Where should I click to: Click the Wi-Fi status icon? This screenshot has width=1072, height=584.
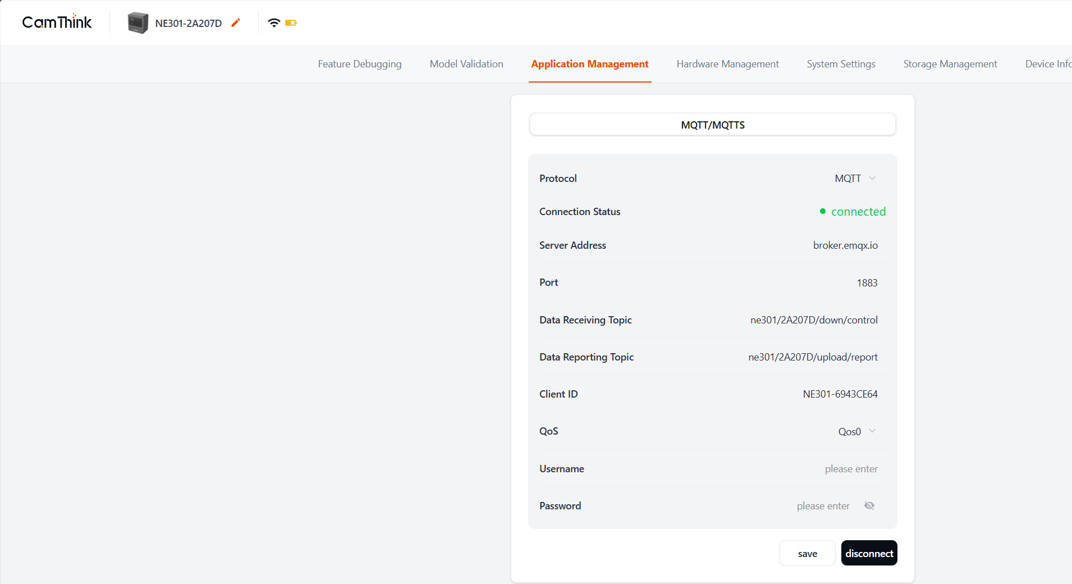pos(273,22)
